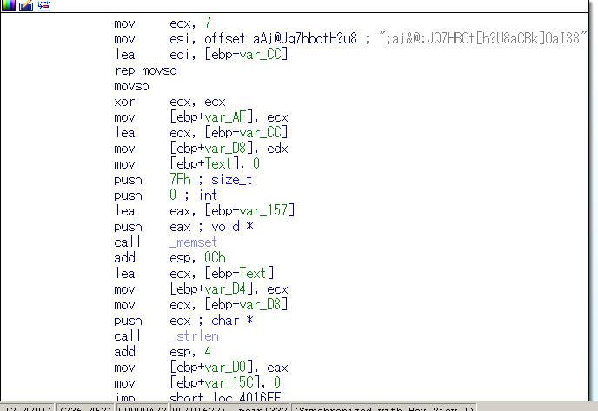Click the 'rep movsd' instruction
The height and width of the screenshot is (411, 598).
(x=146, y=70)
